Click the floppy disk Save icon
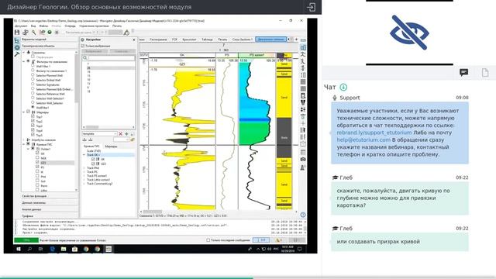Image resolution: width=496 pixels, height=279 pixels. point(17,33)
